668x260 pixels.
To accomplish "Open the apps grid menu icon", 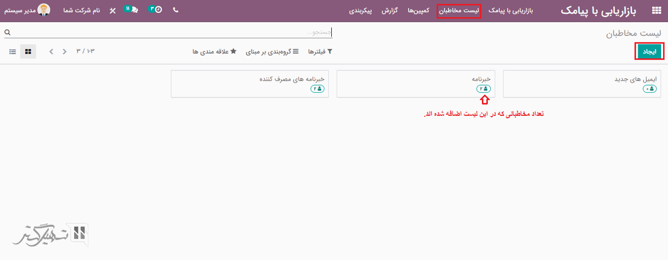I will coord(657,10).
